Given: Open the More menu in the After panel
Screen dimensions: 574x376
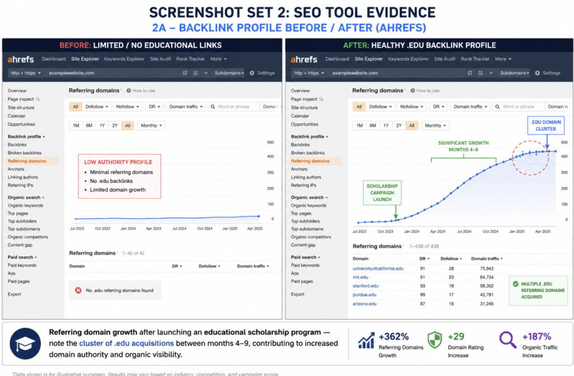Looking at the screenshot, I should [503, 59].
